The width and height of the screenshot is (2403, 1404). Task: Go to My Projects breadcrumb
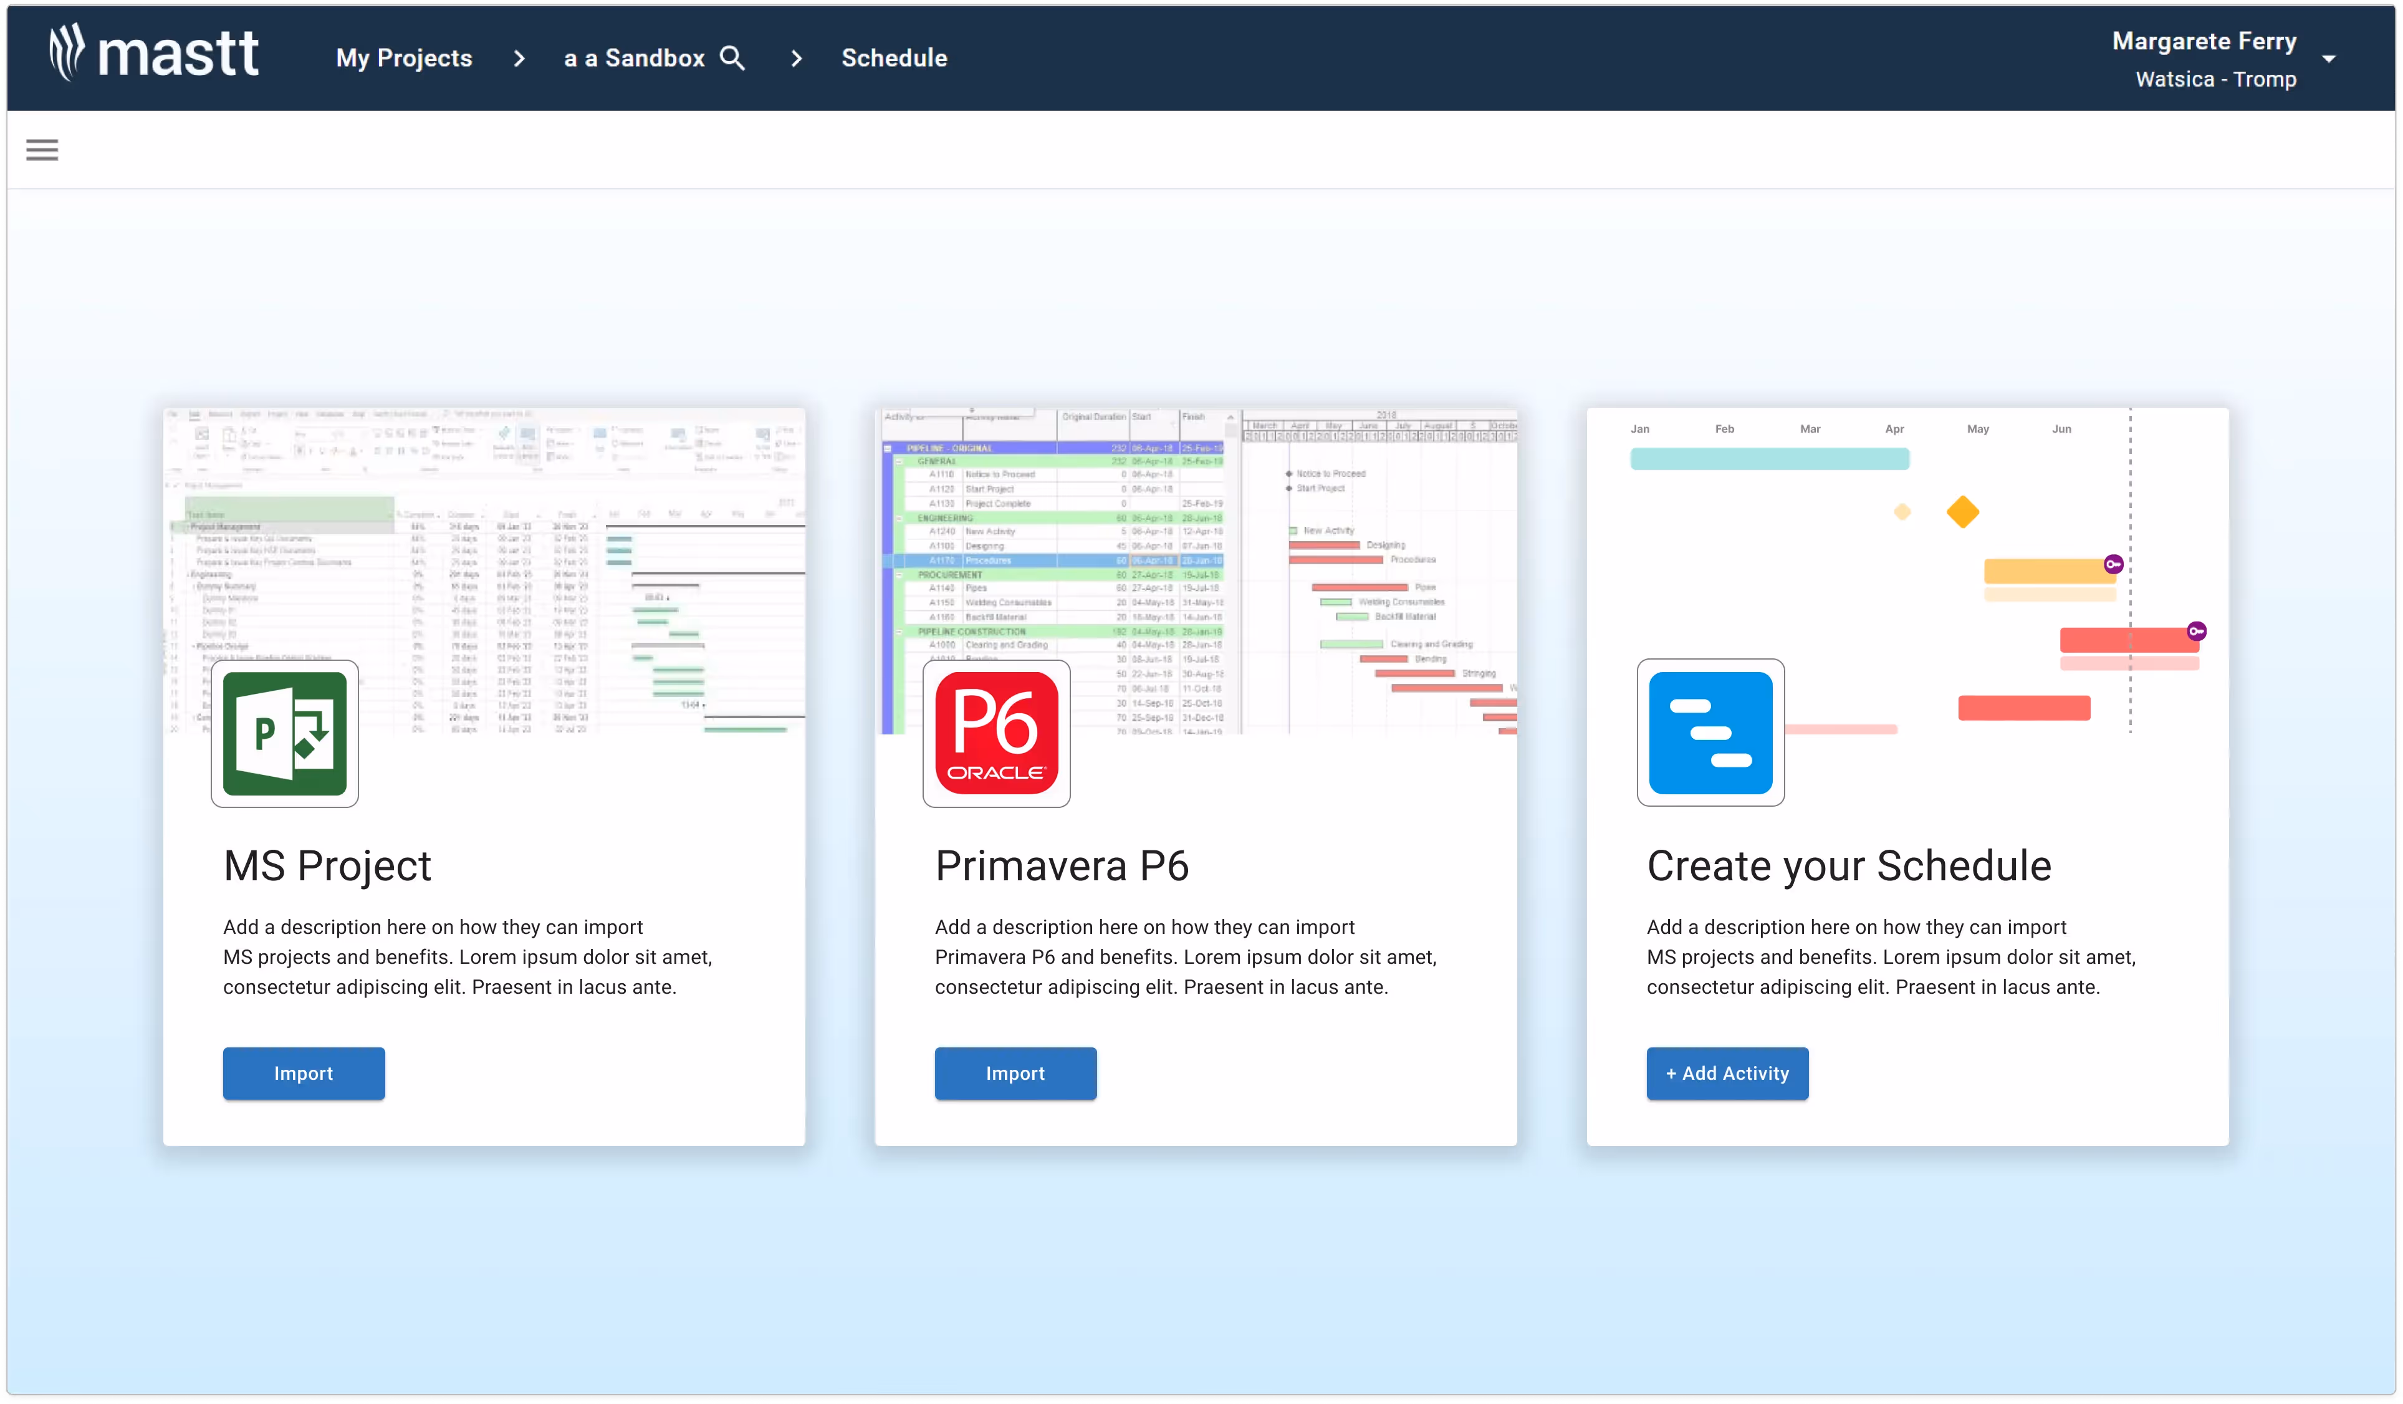click(405, 58)
